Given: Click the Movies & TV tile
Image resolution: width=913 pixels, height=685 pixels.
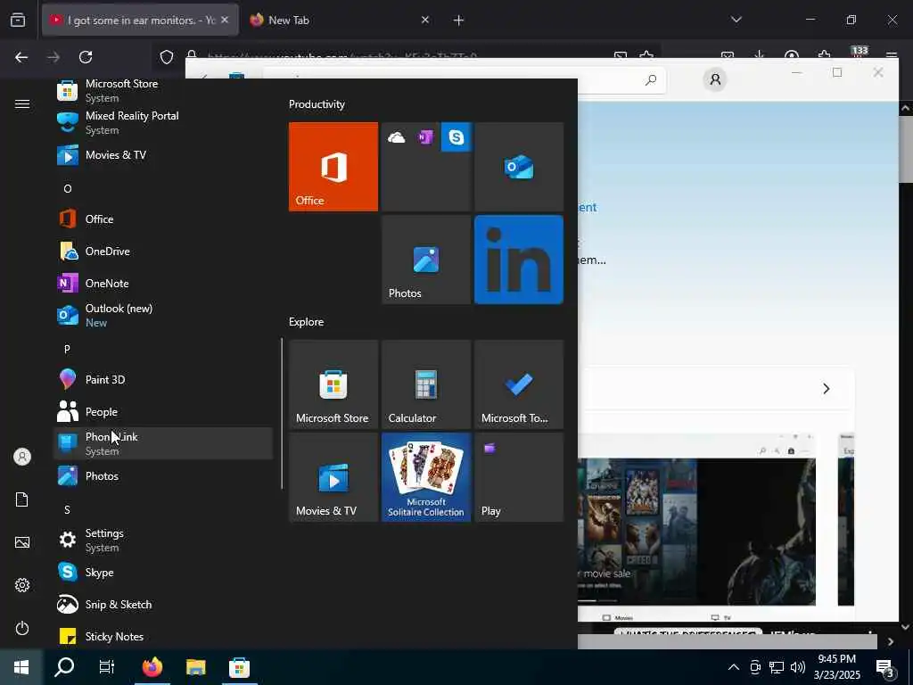Looking at the screenshot, I should [333, 477].
